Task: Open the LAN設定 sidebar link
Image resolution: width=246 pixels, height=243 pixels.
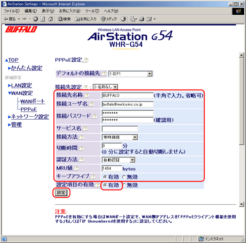Action: point(21,86)
